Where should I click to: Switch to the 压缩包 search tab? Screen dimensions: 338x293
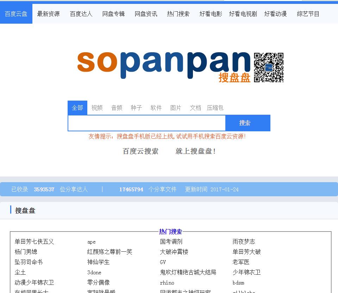click(215, 108)
